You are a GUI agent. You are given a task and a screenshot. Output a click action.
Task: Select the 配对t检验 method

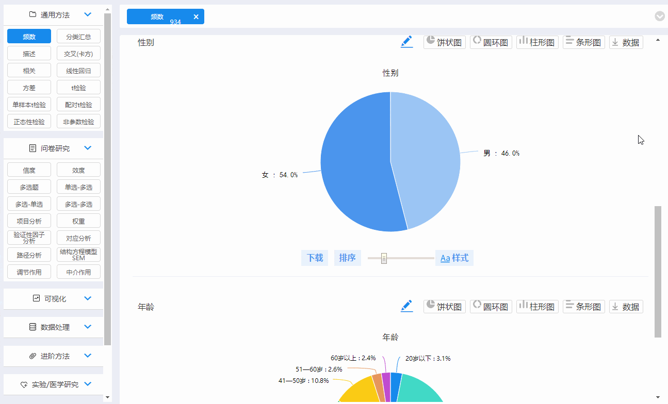[x=78, y=105]
